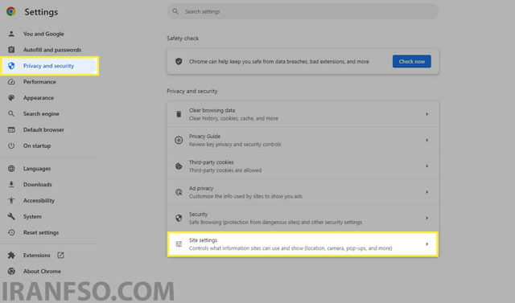Focus the Search settings field
Image resolution: width=515 pixels, height=303 pixels.
[303, 11]
